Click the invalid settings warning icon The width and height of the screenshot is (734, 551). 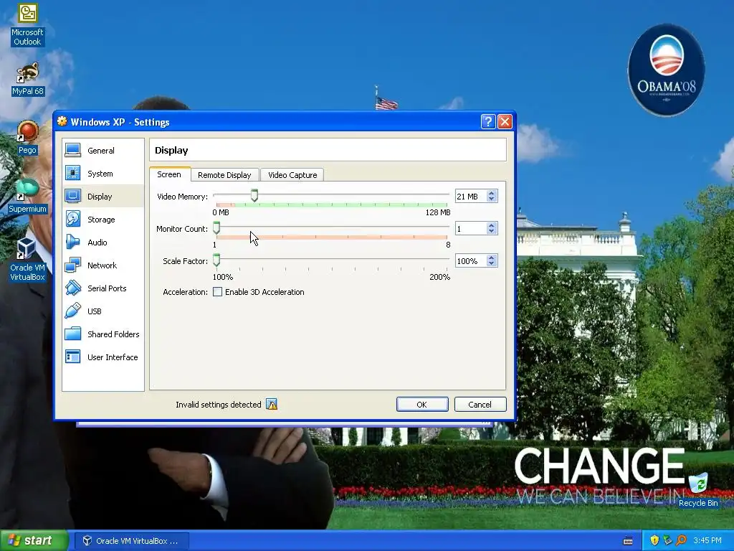point(272,404)
